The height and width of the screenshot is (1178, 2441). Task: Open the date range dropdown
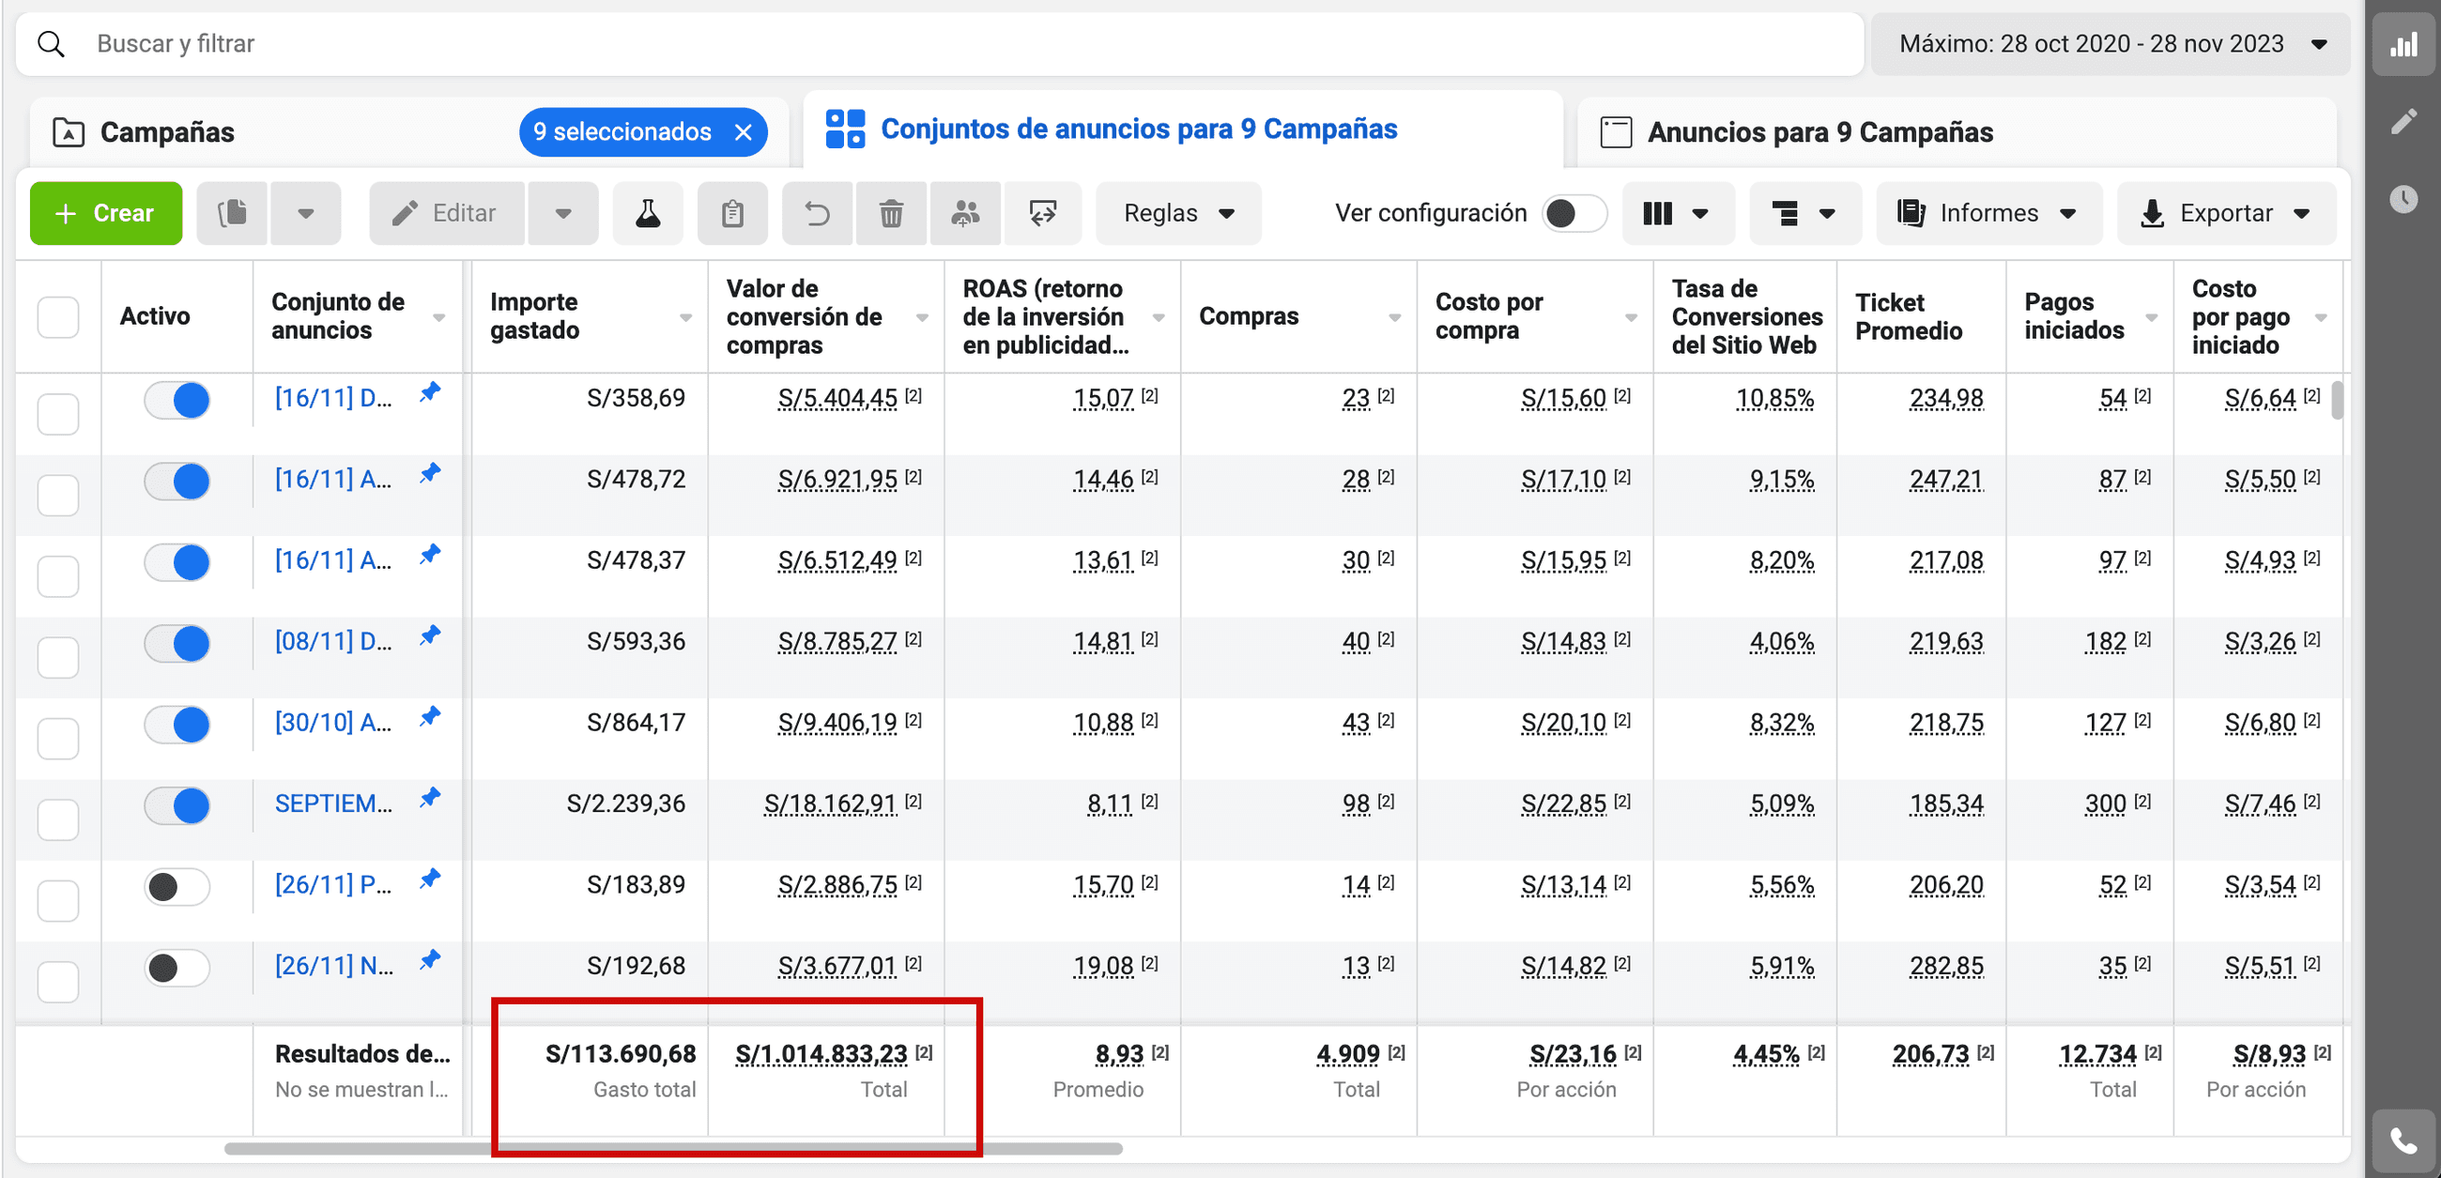point(2111,44)
